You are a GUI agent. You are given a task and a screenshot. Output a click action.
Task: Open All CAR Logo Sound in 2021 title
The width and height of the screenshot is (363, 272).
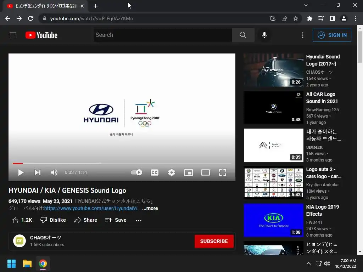(322, 98)
